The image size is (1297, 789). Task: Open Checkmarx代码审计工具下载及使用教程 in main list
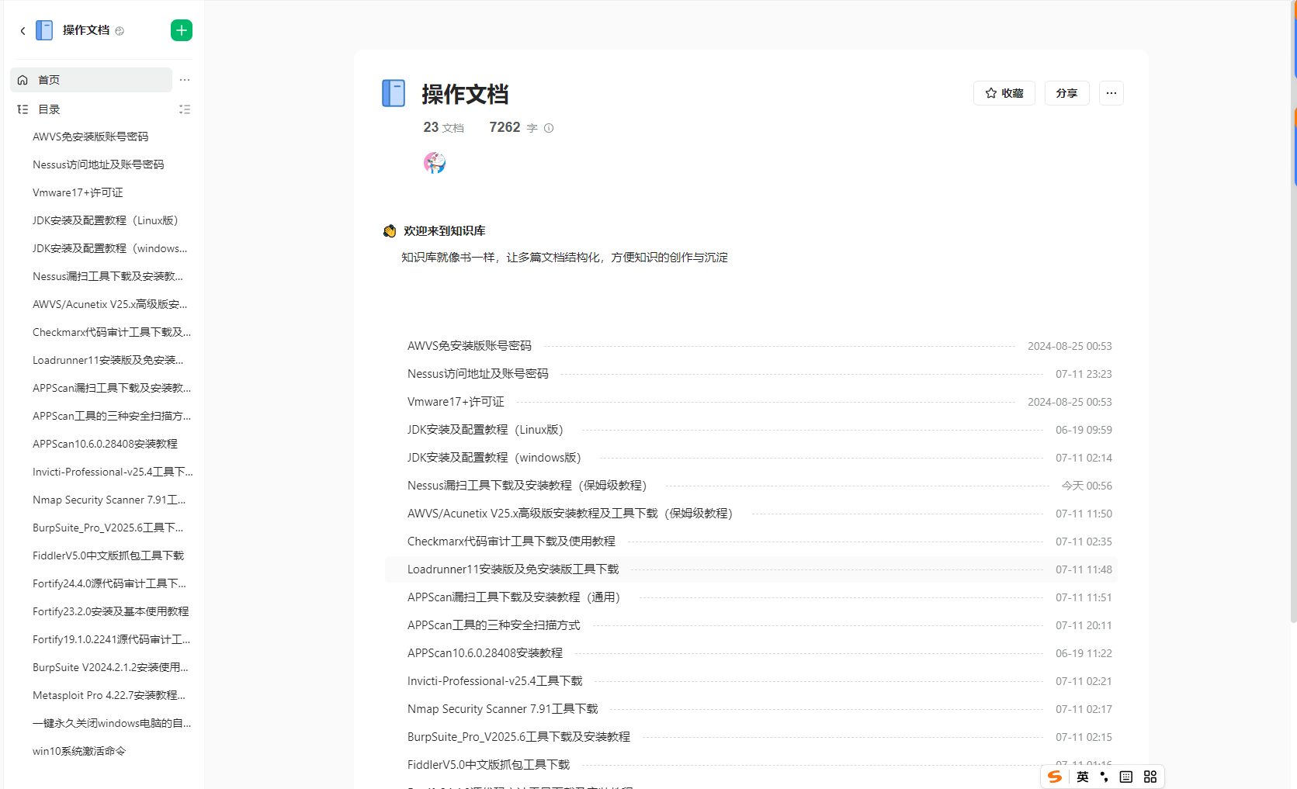(512, 542)
